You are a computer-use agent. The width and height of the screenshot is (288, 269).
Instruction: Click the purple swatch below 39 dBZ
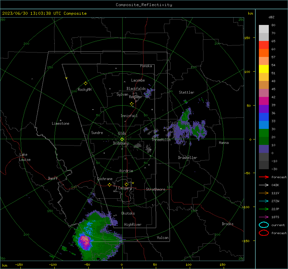point(264,109)
